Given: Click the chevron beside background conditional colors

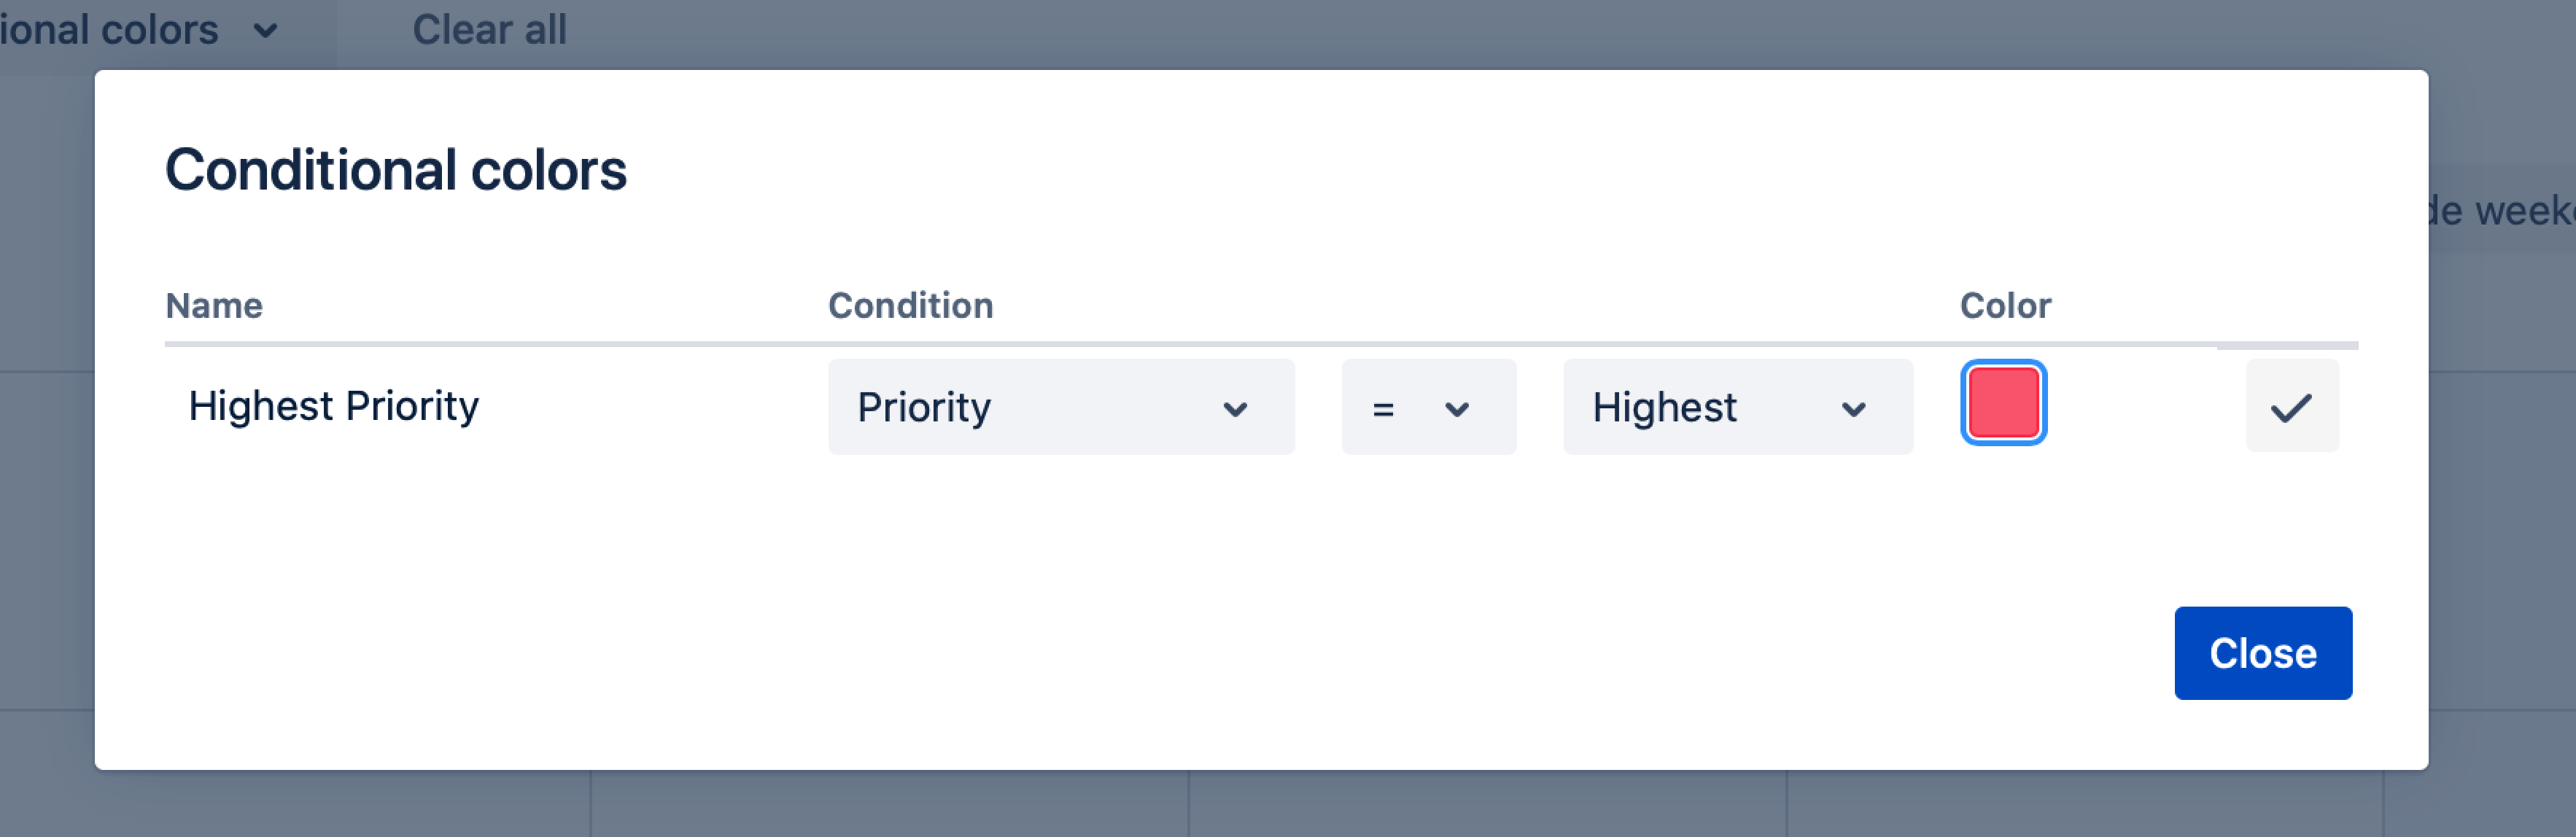Looking at the screenshot, I should [265, 31].
